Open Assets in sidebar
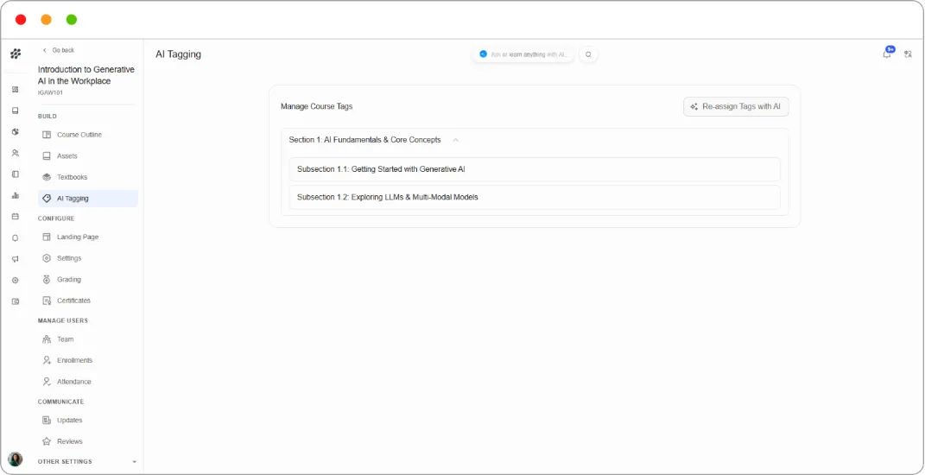 88,155
